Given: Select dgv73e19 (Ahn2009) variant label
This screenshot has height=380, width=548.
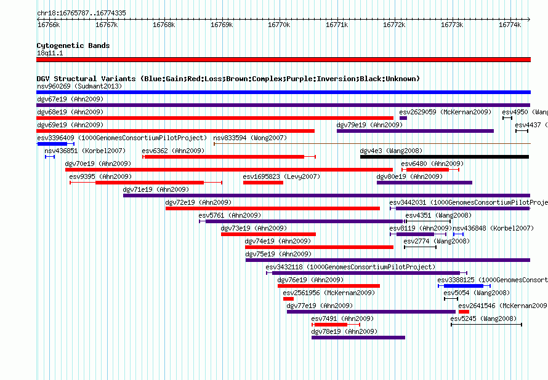Looking at the screenshot, I should point(254,228).
